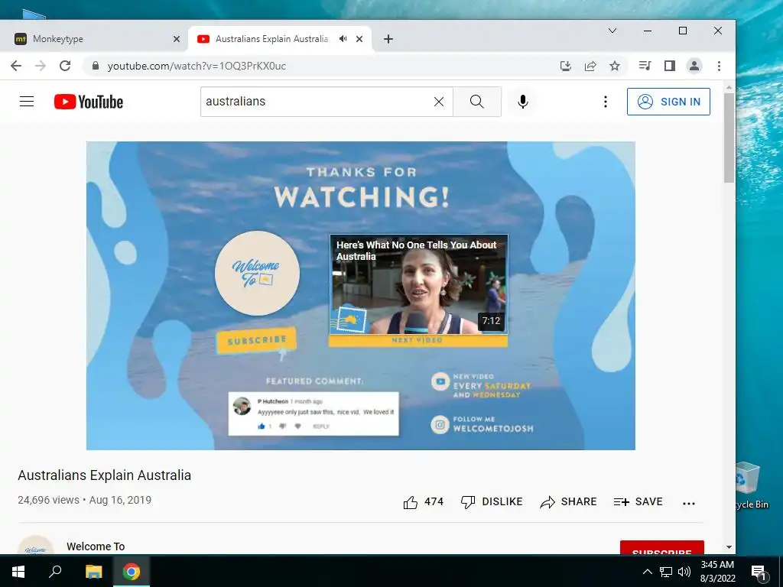Open the Windows Start menu
The height and width of the screenshot is (587, 783).
[18, 572]
